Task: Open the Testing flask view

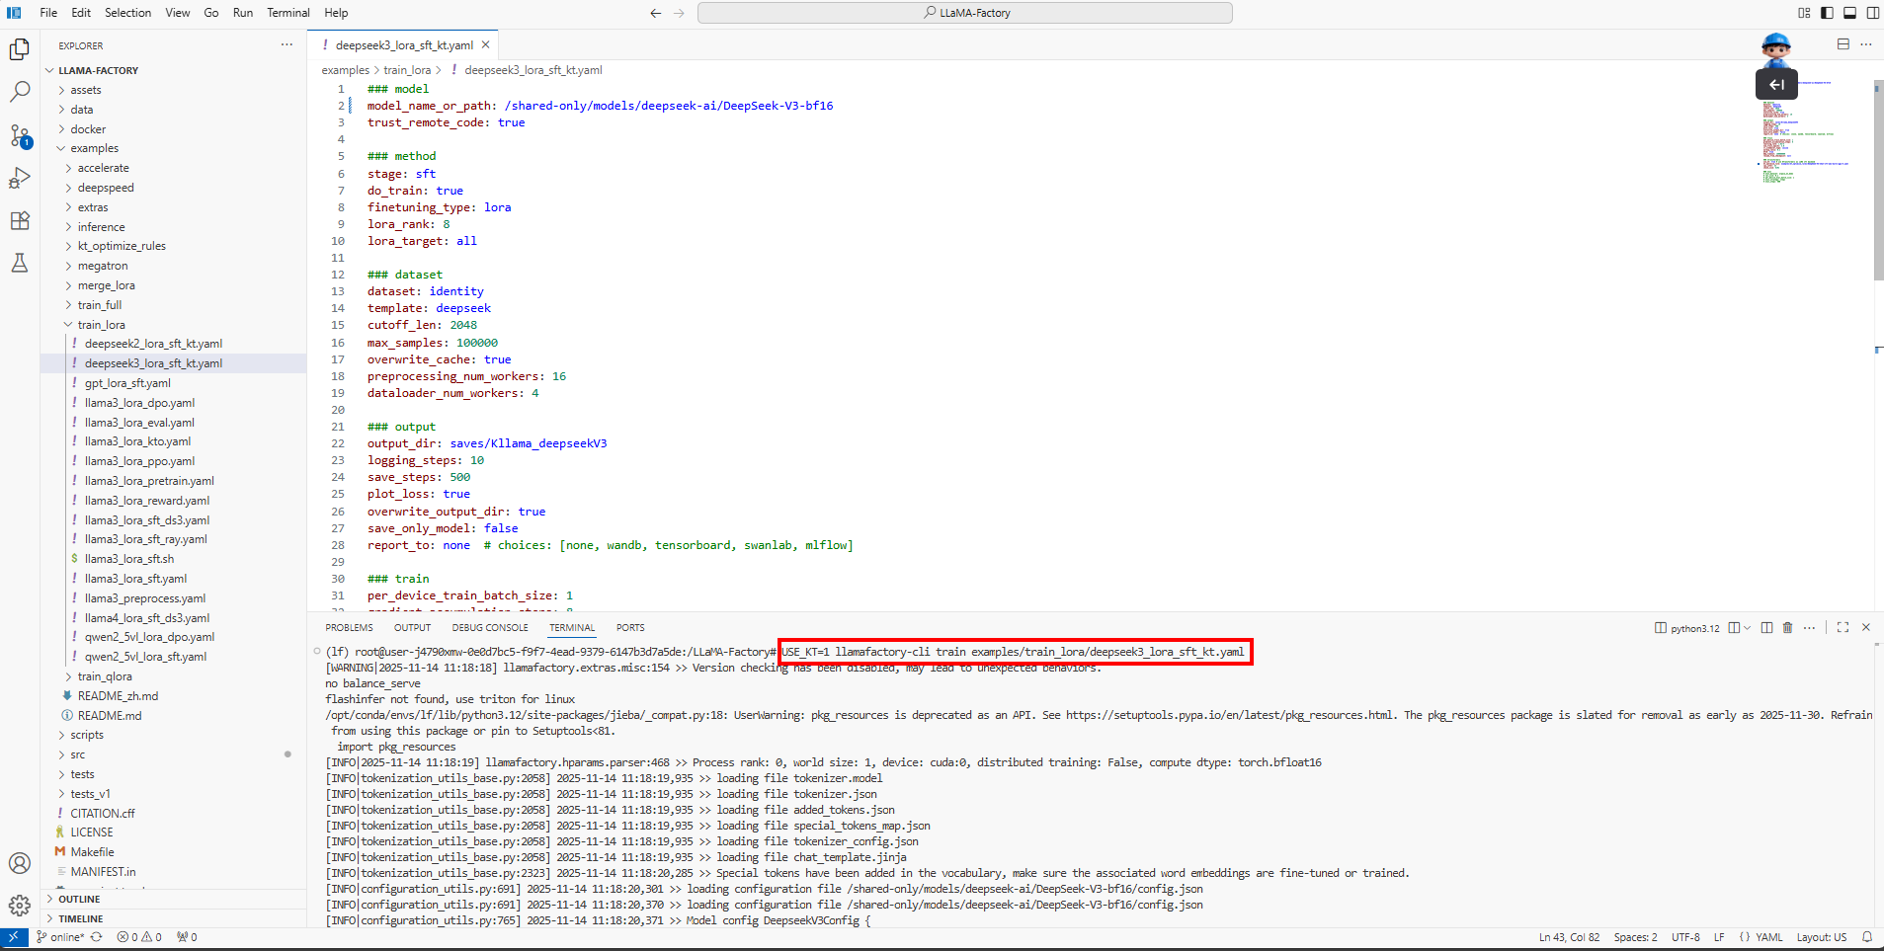Action: [20, 263]
